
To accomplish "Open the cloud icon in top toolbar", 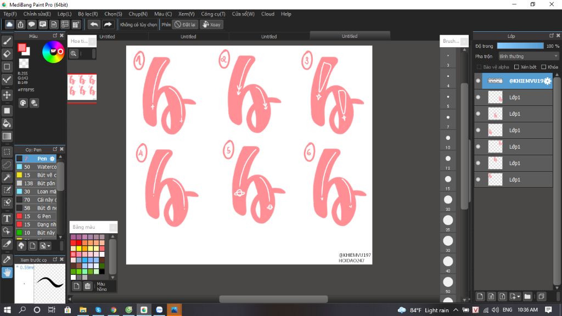I will coord(9,24).
